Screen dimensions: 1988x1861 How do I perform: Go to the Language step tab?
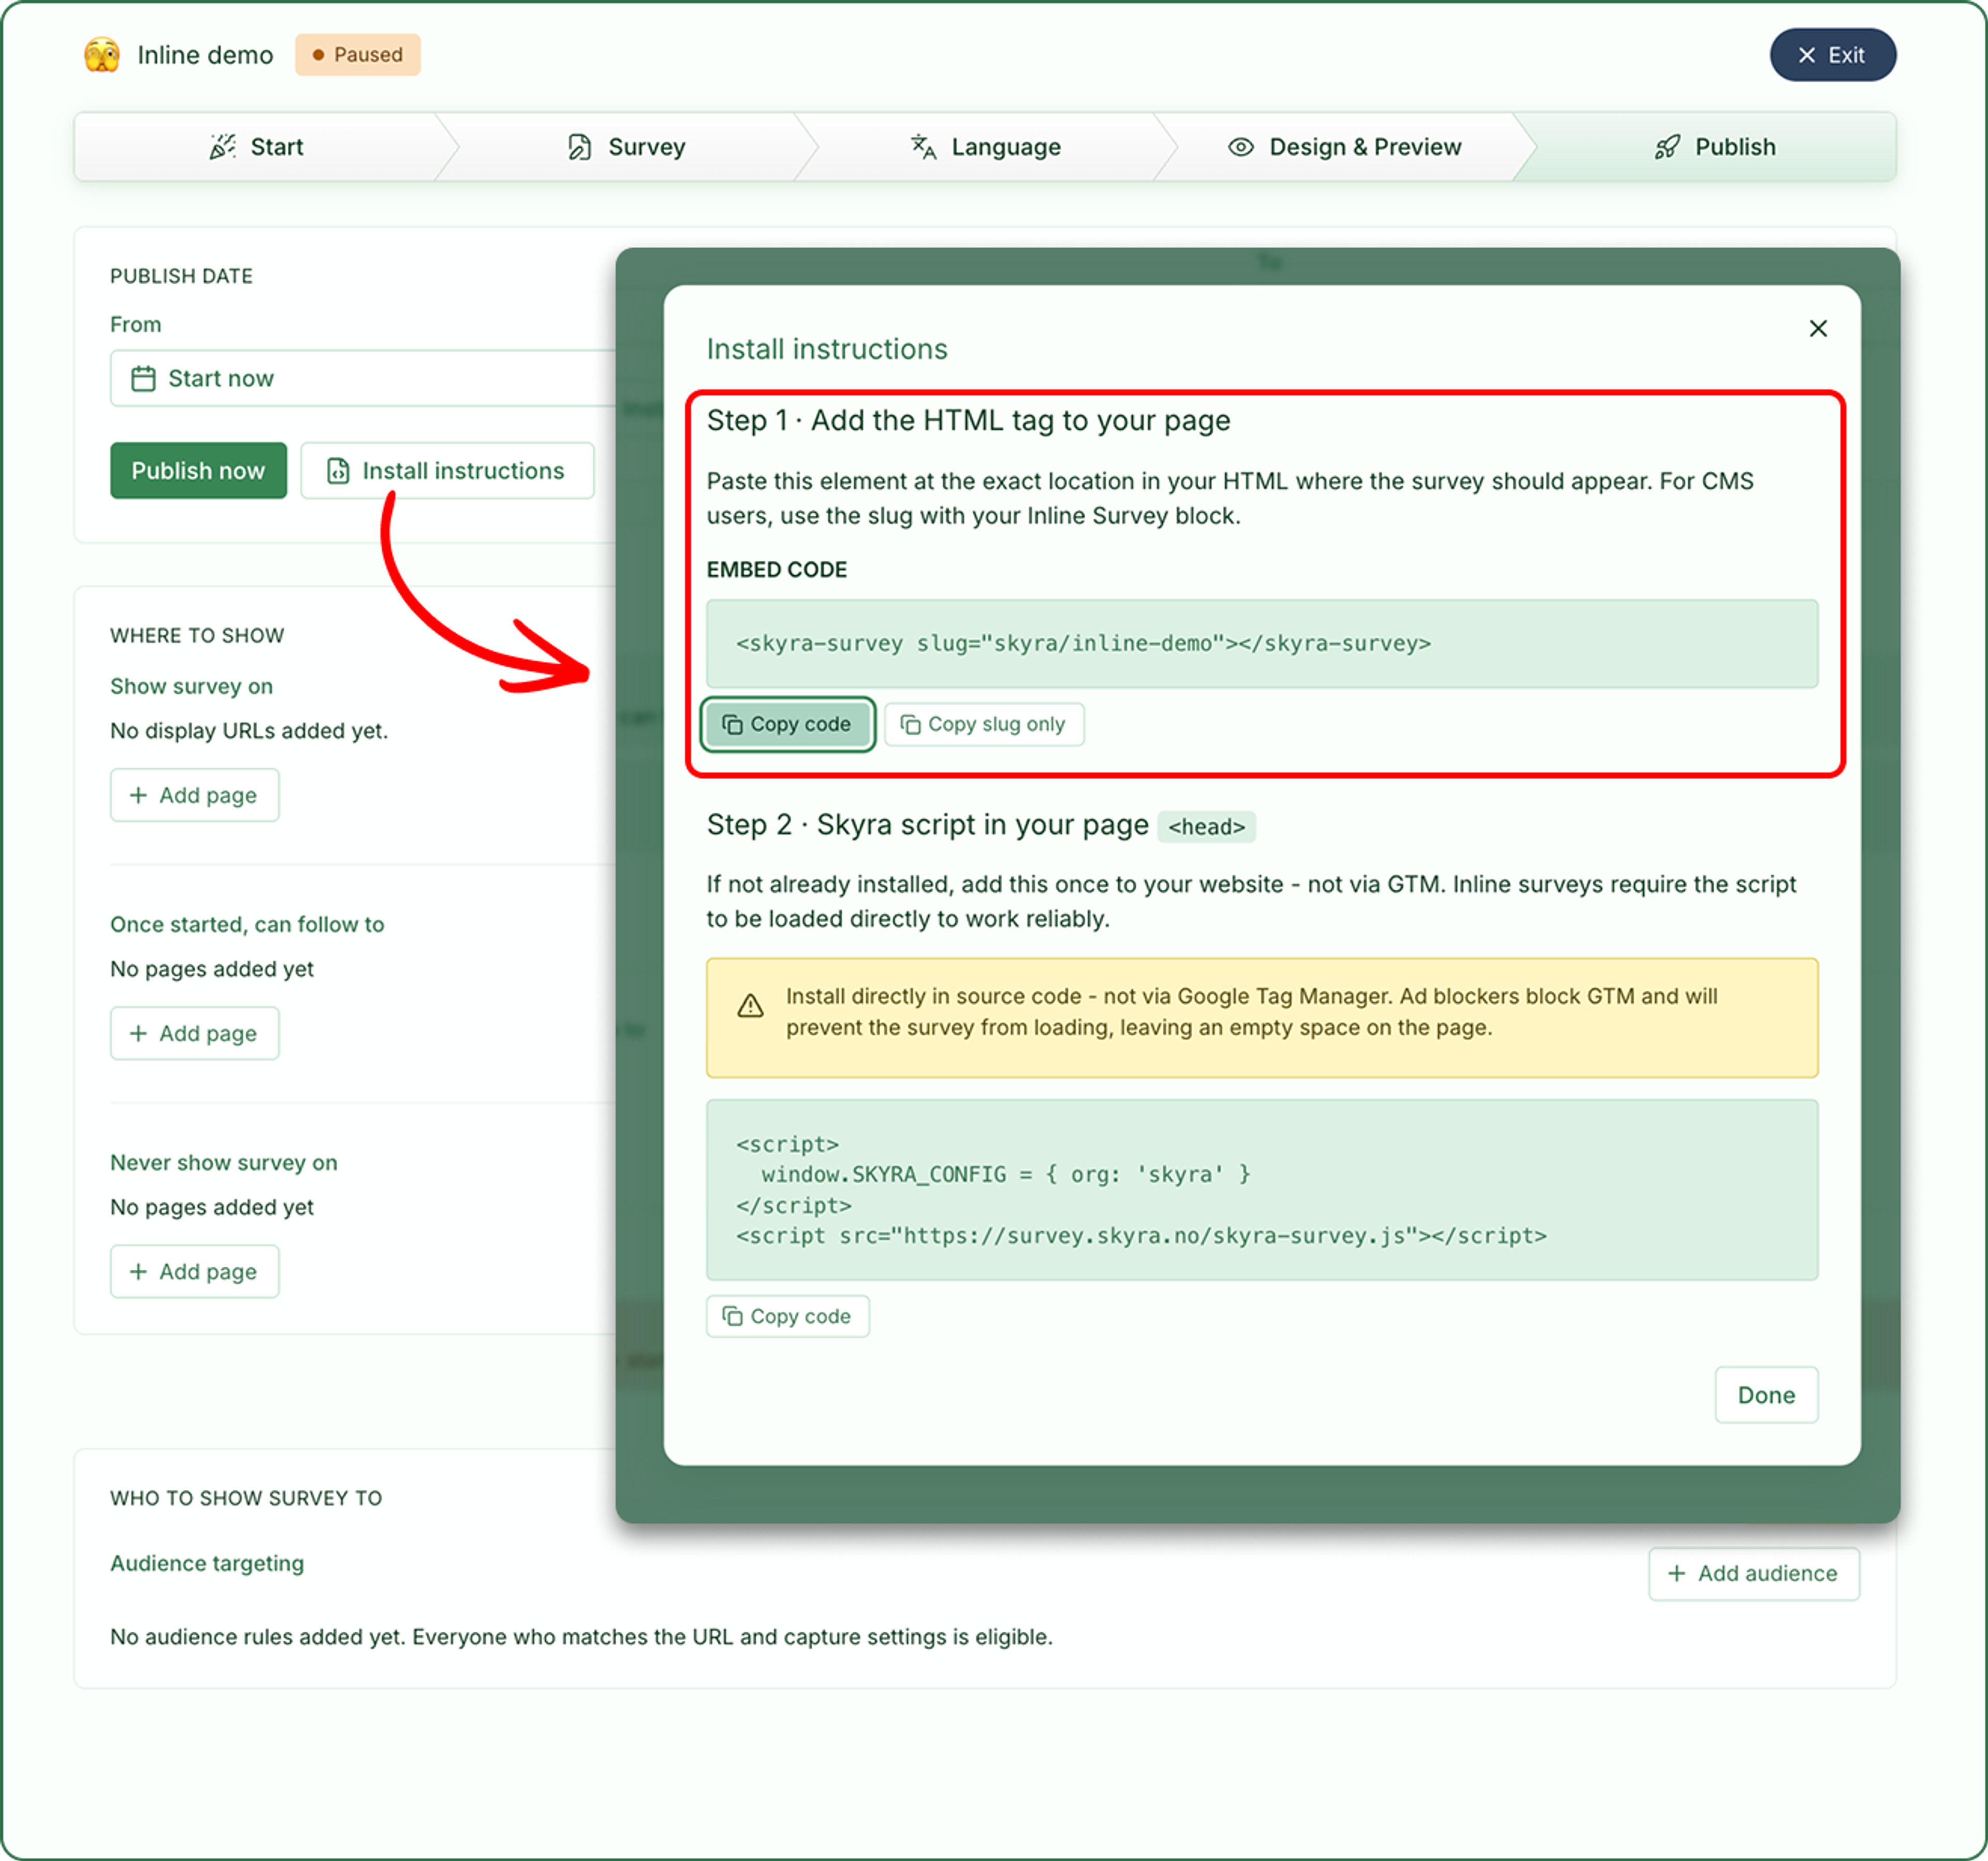tap(985, 147)
